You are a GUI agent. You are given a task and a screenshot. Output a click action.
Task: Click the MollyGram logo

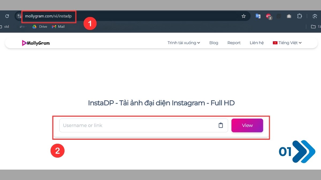36,43
